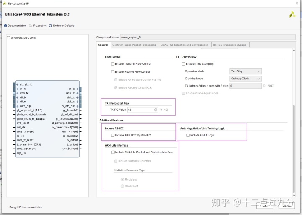Open RS-FEC Transcode Bypass tab

tap(229, 45)
